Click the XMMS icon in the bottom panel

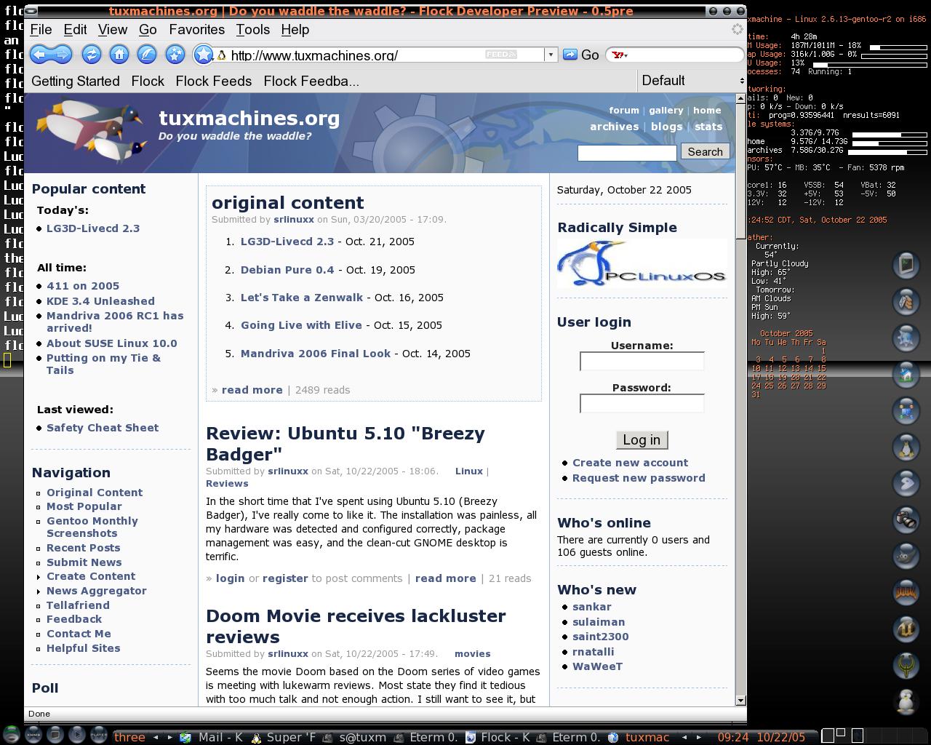pyautogui.click(x=33, y=735)
